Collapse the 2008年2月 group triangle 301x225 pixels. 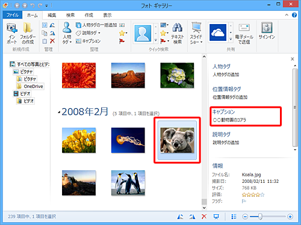(x=59, y=112)
